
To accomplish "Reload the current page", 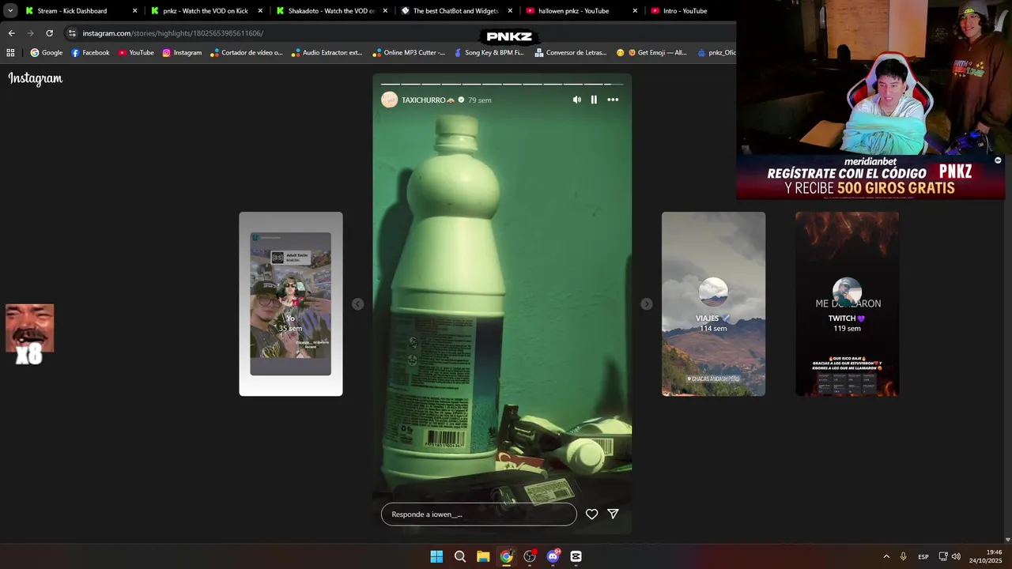I will 49,33.
